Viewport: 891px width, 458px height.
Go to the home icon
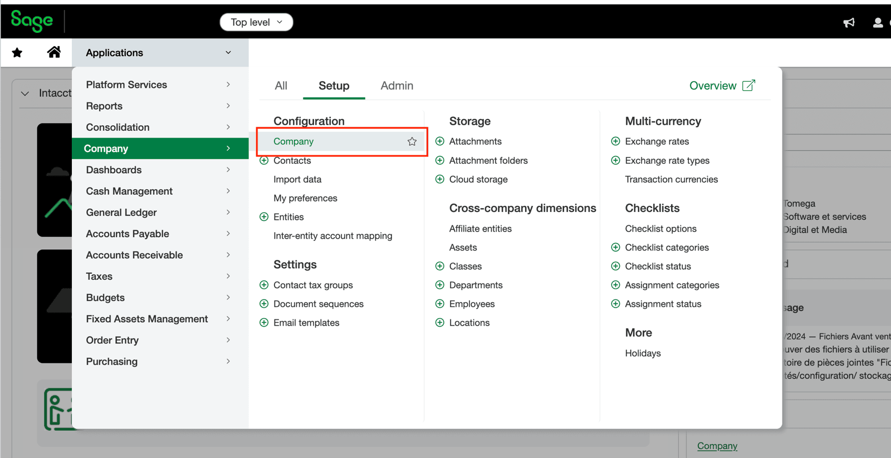pyautogui.click(x=54, y=52)
